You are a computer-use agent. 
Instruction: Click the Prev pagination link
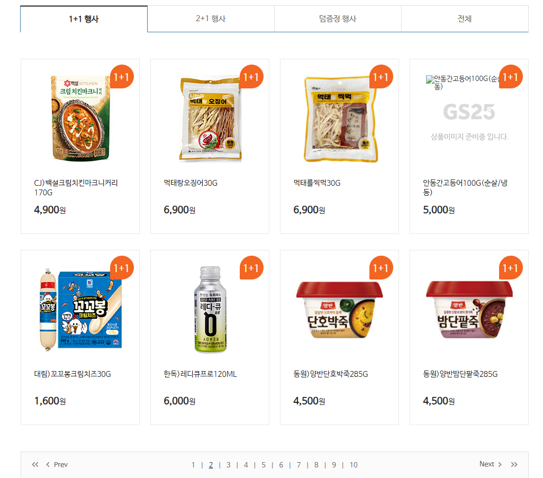tap(57, 464)
